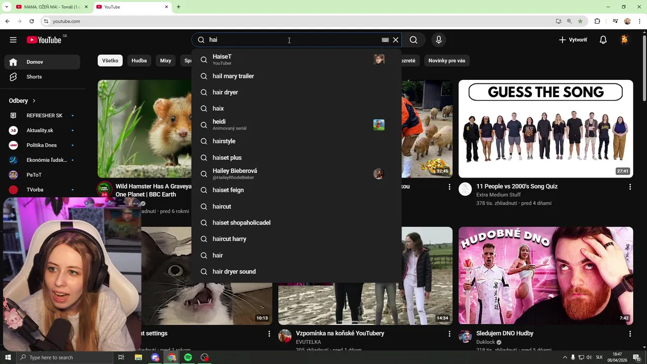Go to Domov in the sidebar
647x364 pixels.
coord(42,62)
